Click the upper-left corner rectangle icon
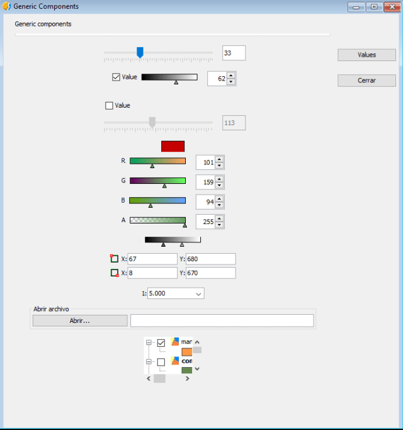 click(114, 259)
